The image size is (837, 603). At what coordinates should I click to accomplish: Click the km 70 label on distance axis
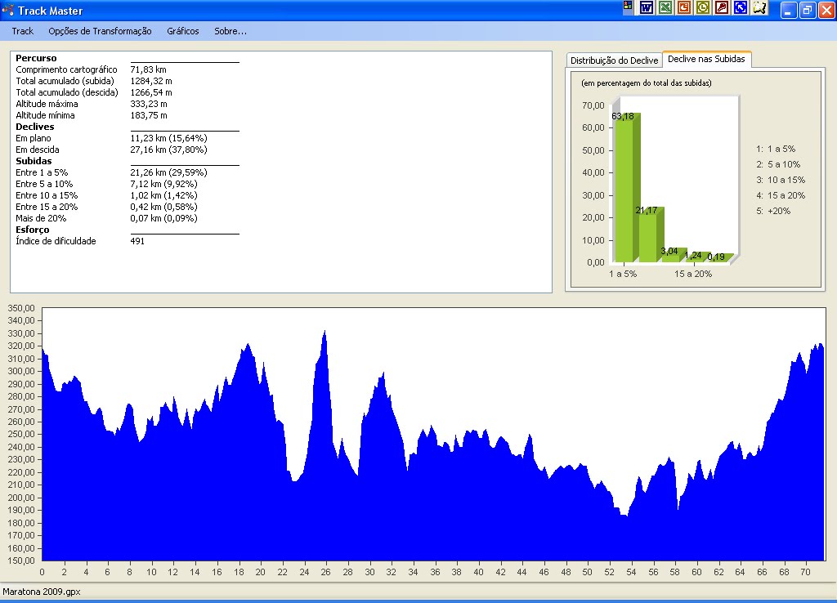805,572
